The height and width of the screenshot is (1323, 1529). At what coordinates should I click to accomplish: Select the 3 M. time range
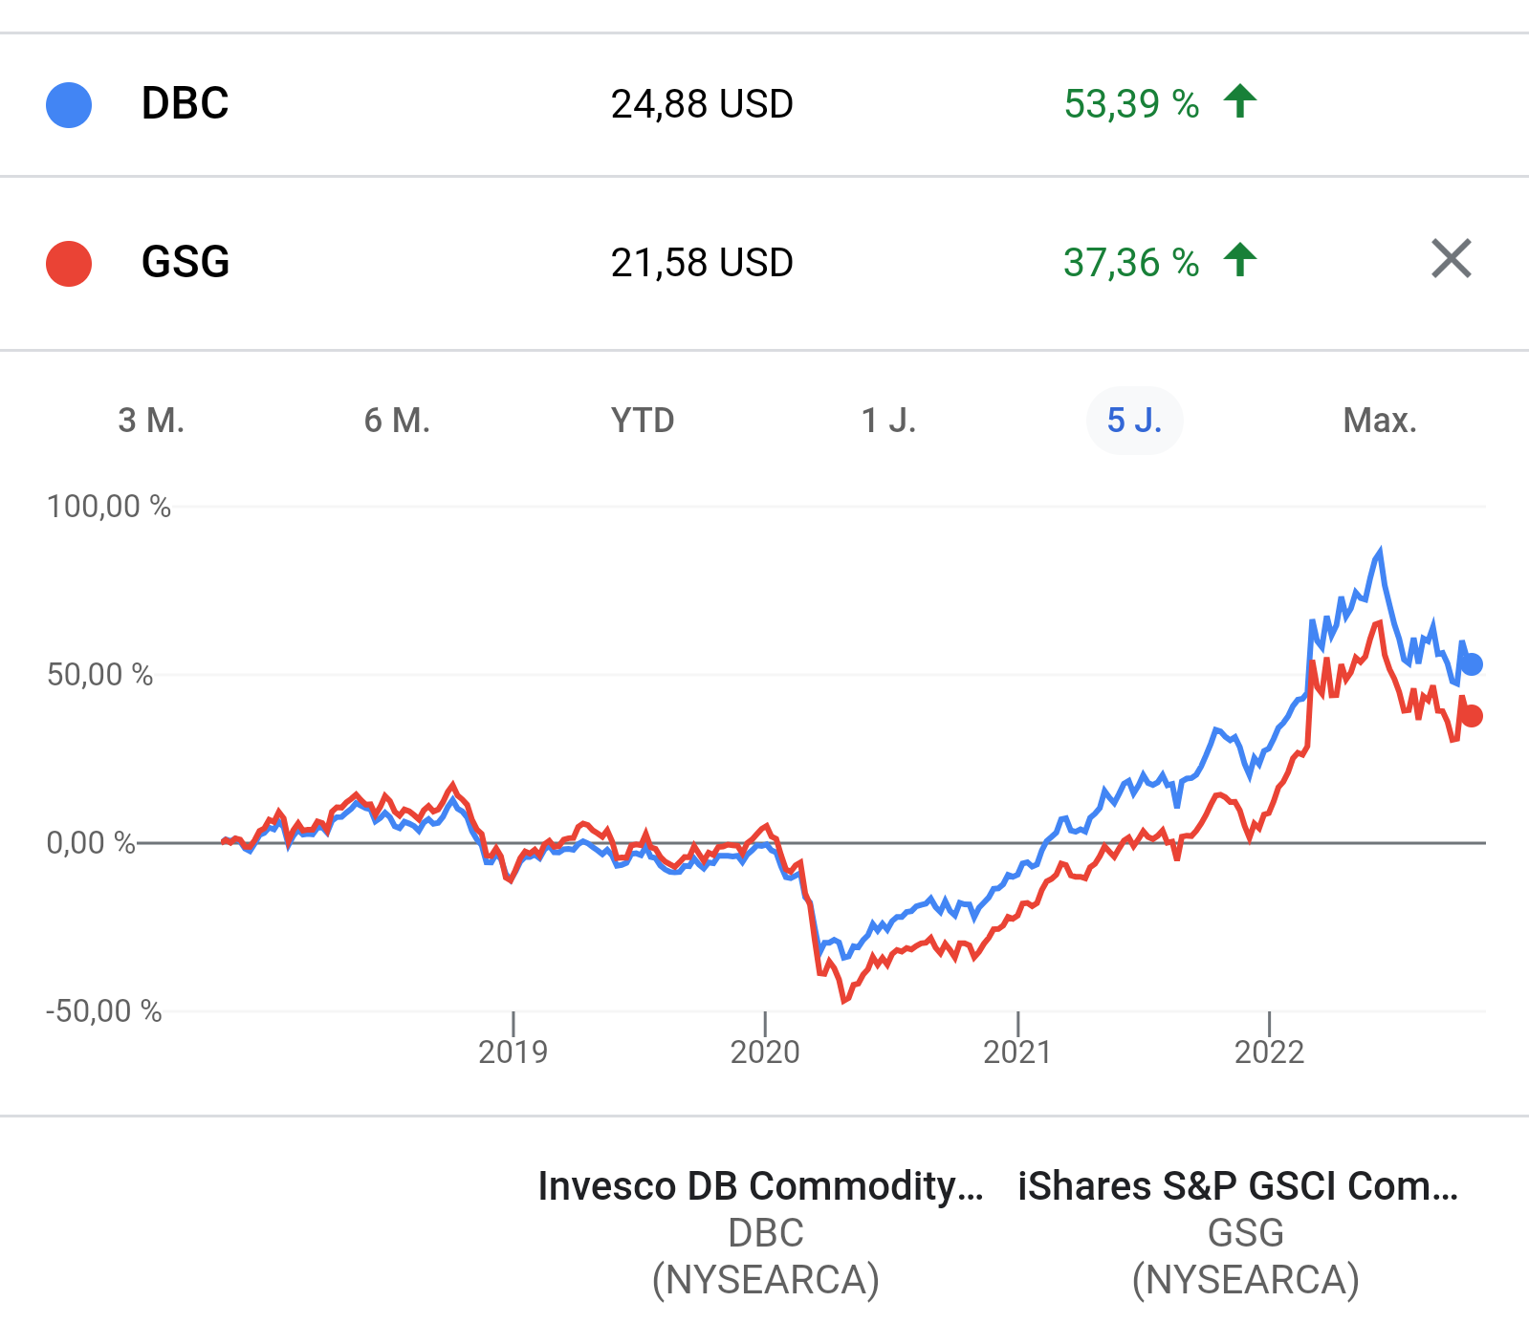click(x=151, y=421)
